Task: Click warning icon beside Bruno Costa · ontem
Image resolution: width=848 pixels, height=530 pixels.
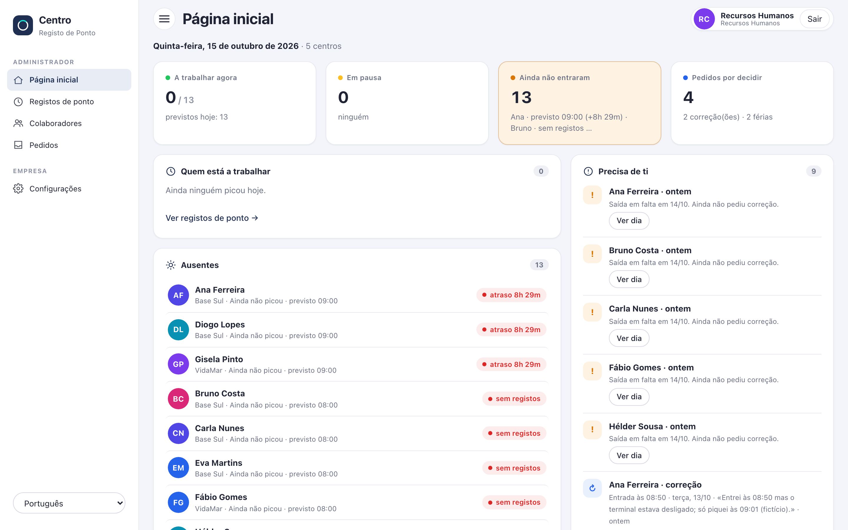Action: pyautogui.click(x=592, y=254)
